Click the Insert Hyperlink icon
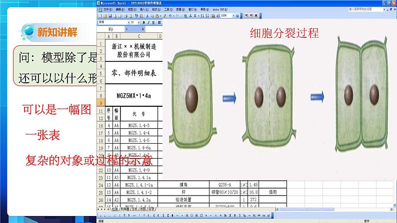Viewport: 397px width, 223px height. pyautogui.click(x=185, y=16)
